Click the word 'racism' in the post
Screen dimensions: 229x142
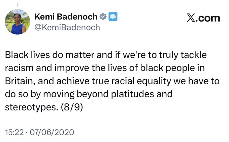tap(19, 68)
